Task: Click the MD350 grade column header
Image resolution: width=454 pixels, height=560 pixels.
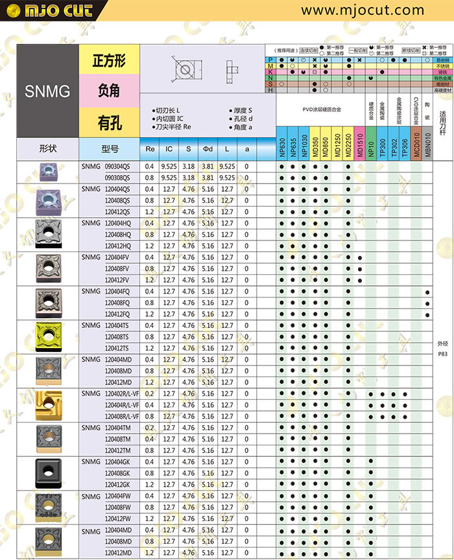Action: [x=315, y=144]
